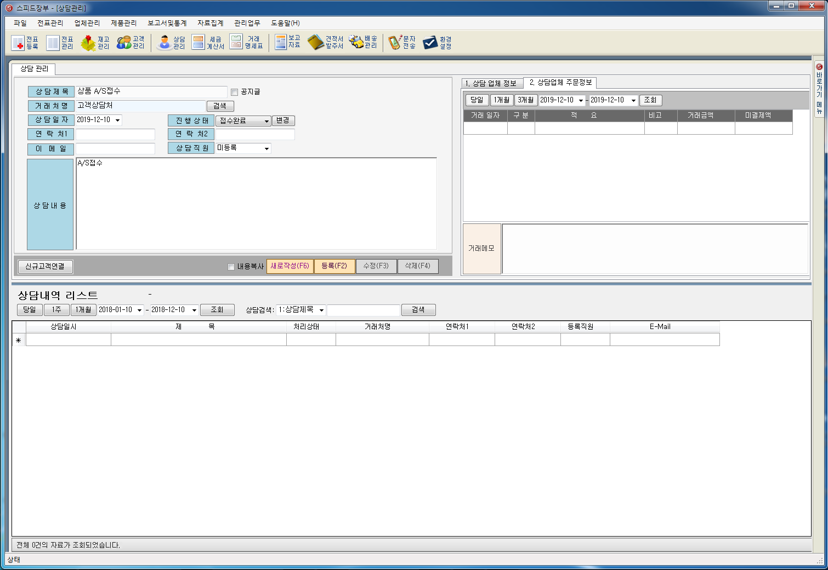Enable the 내용복사 checkbox
The width and height of the screenshot is (828, 570).
(231, 267)
